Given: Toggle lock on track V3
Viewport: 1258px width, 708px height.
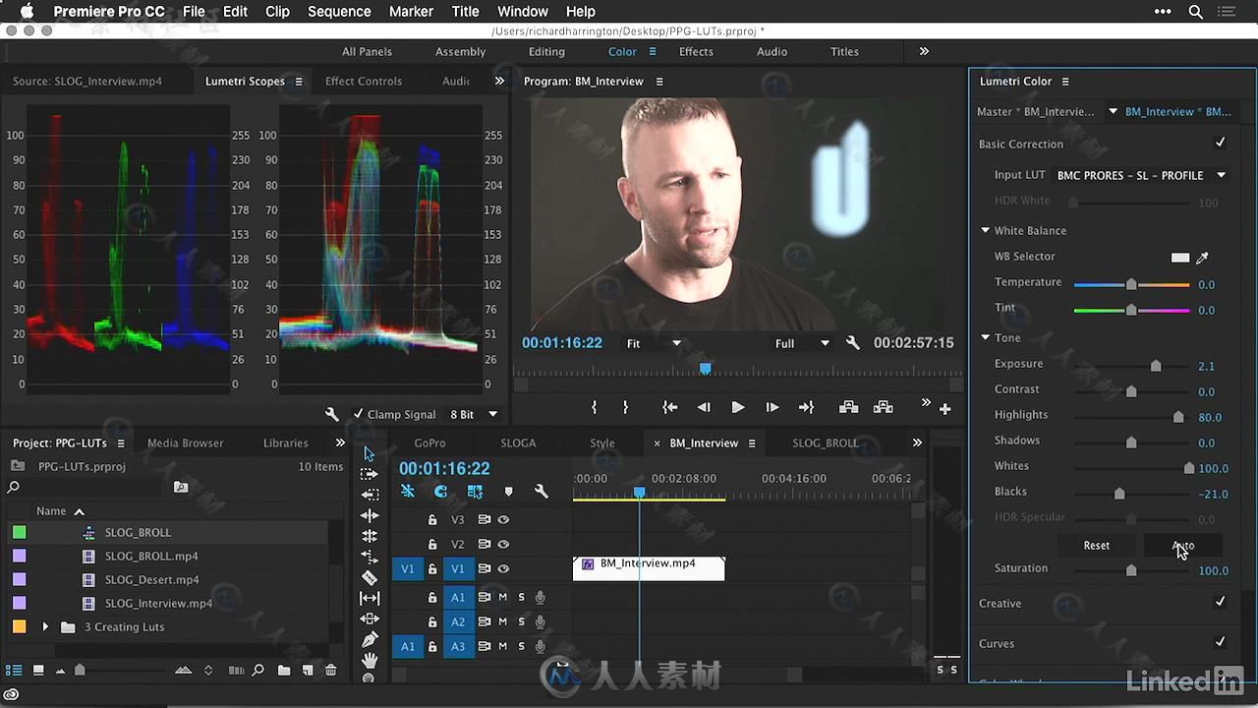Looking at the screenshot, I should tap(431, 519).
